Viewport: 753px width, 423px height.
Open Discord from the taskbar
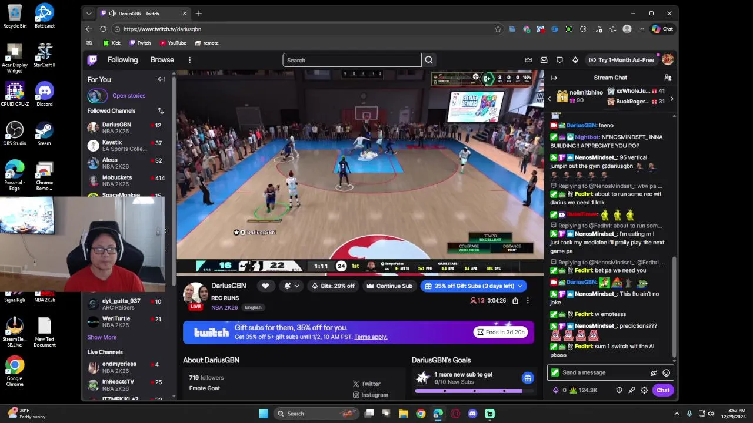point(472,414)
